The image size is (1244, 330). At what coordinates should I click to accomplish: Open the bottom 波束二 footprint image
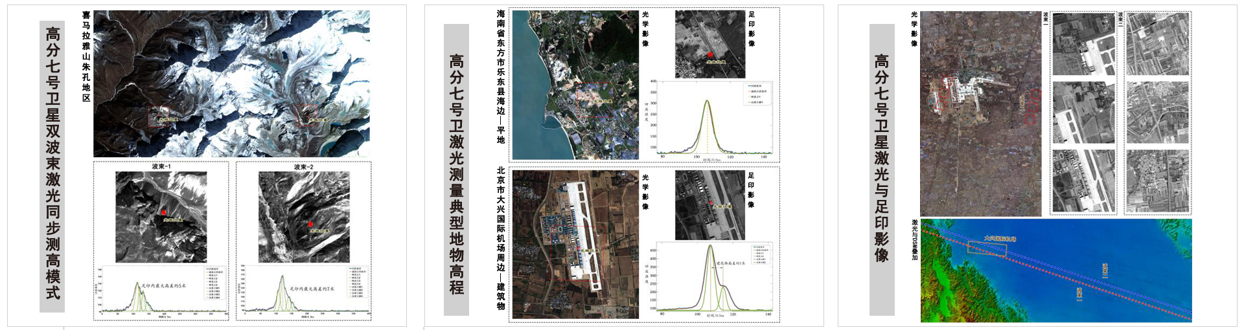pos(1158,181)
